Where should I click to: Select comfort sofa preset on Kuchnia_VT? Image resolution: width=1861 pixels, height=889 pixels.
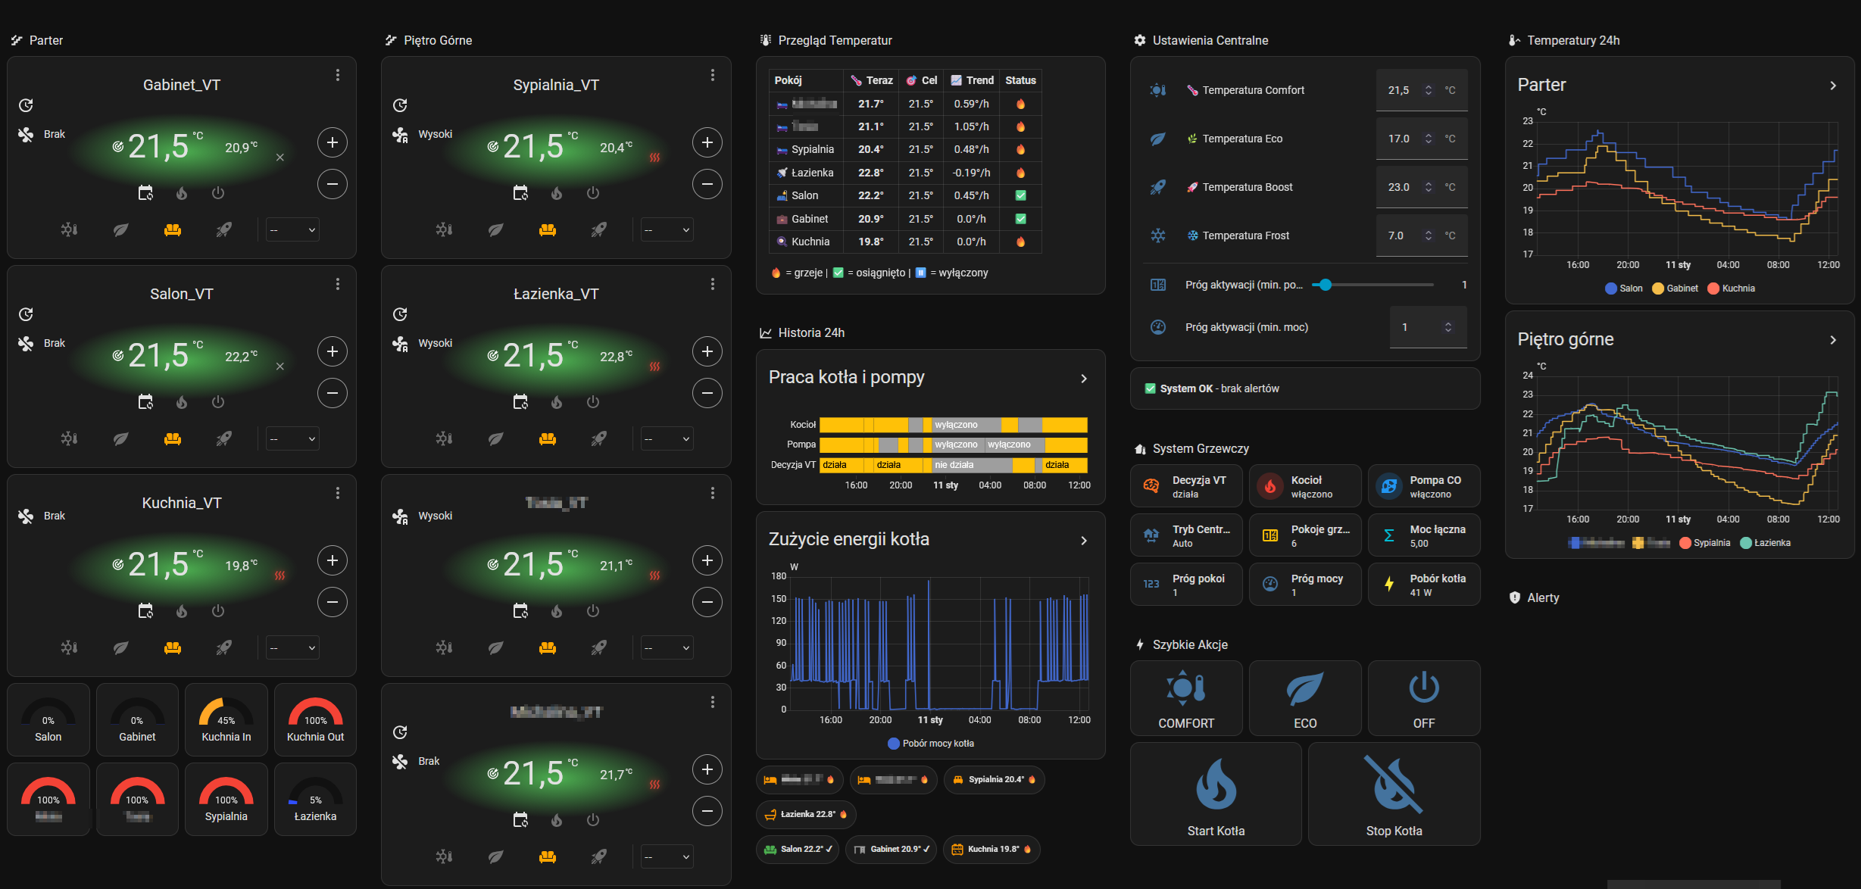click(x=173, y=647)
